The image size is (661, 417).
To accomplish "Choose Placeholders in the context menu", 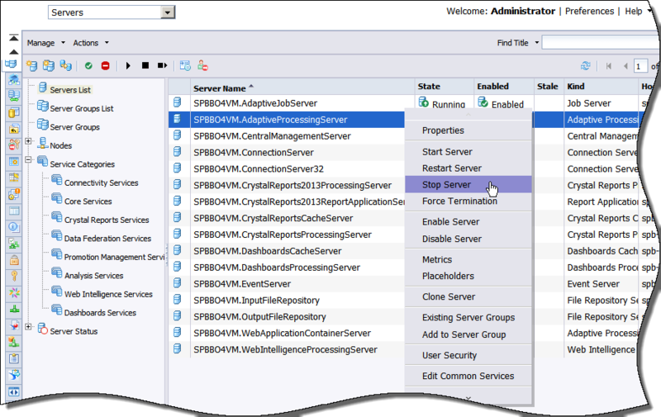I will 468,276.
